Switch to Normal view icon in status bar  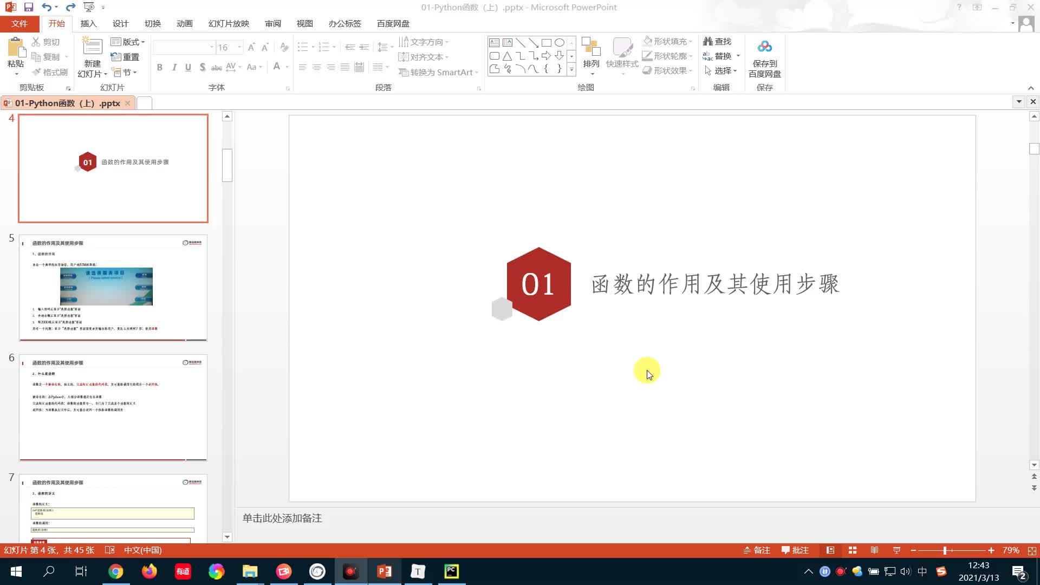pyautogui.click(x=830, y=550)
